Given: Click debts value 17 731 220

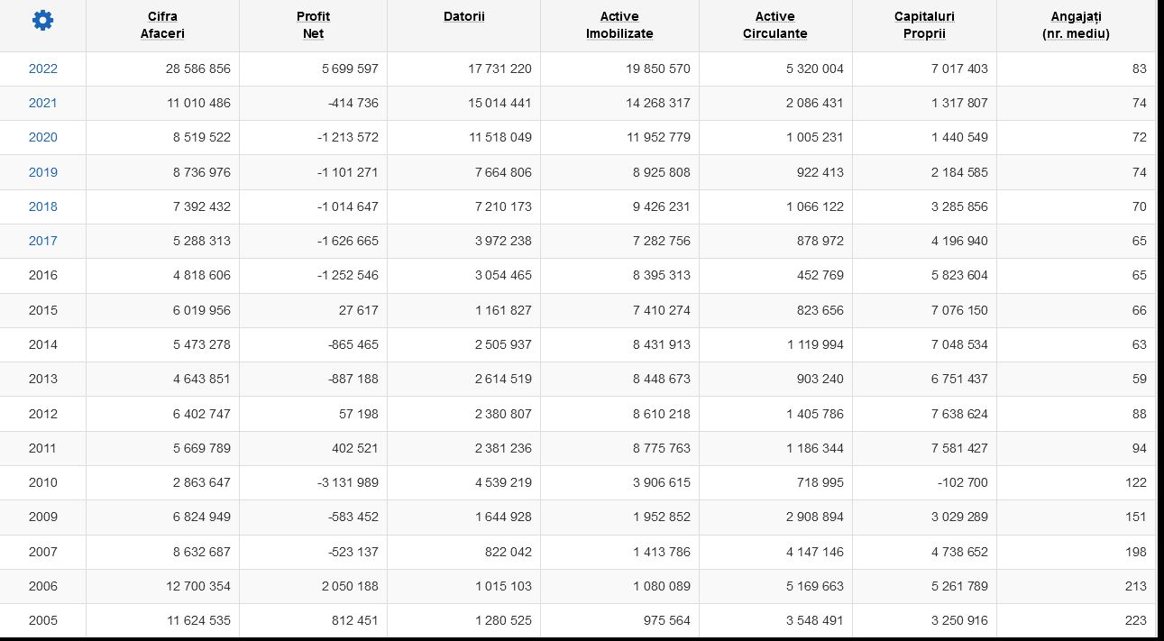Looking at the screenshot, I should (x=500, y=69).
